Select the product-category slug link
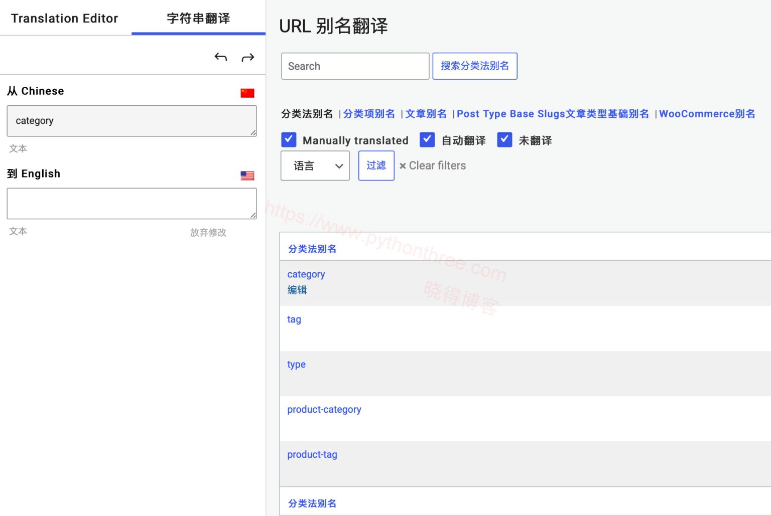The image size is (771, 516). point(324,409)
